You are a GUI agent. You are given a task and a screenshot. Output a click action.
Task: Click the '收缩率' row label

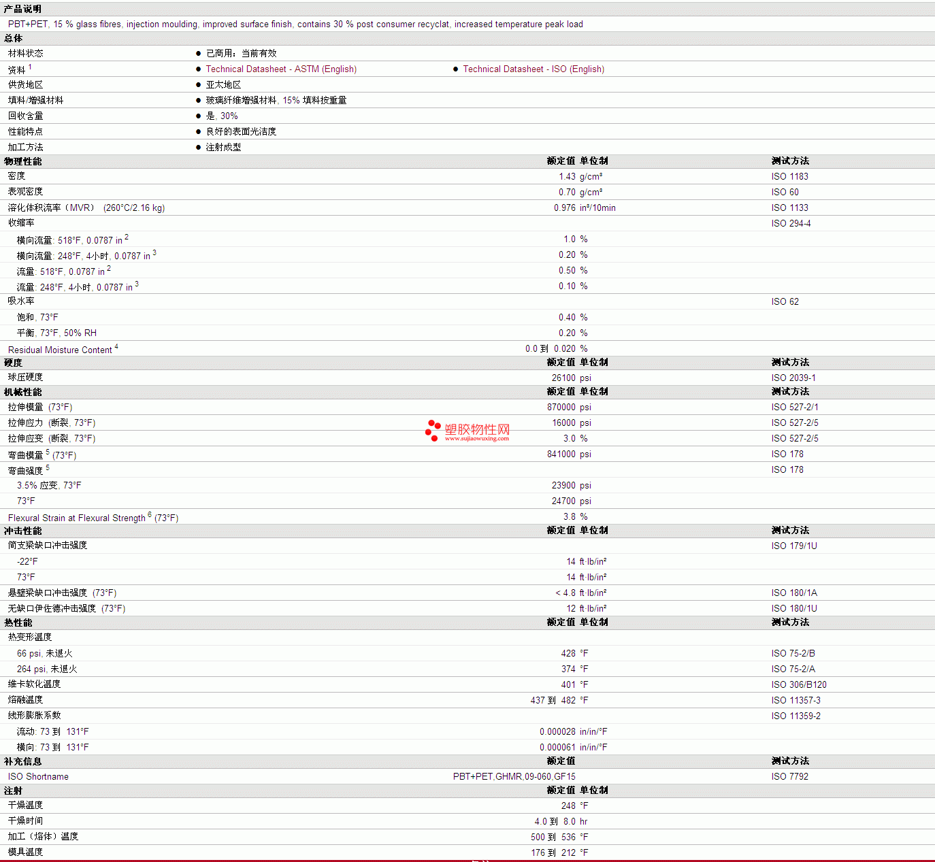click(x=21, y=222)
